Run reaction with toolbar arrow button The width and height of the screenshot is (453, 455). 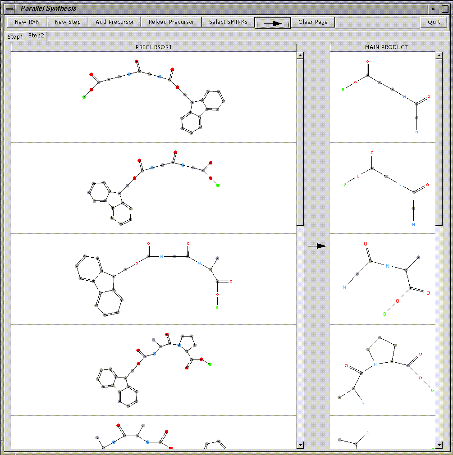click(273, 23)
